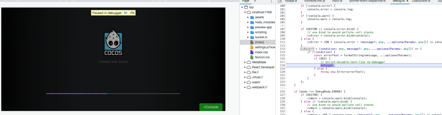Expand the MetaMask extension node
This screenshot has height=115, width=442.
[245, 62]
